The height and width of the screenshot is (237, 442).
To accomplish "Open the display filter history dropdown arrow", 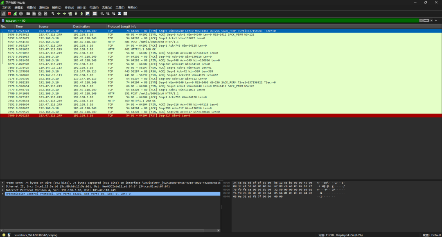I will [431, 20].
